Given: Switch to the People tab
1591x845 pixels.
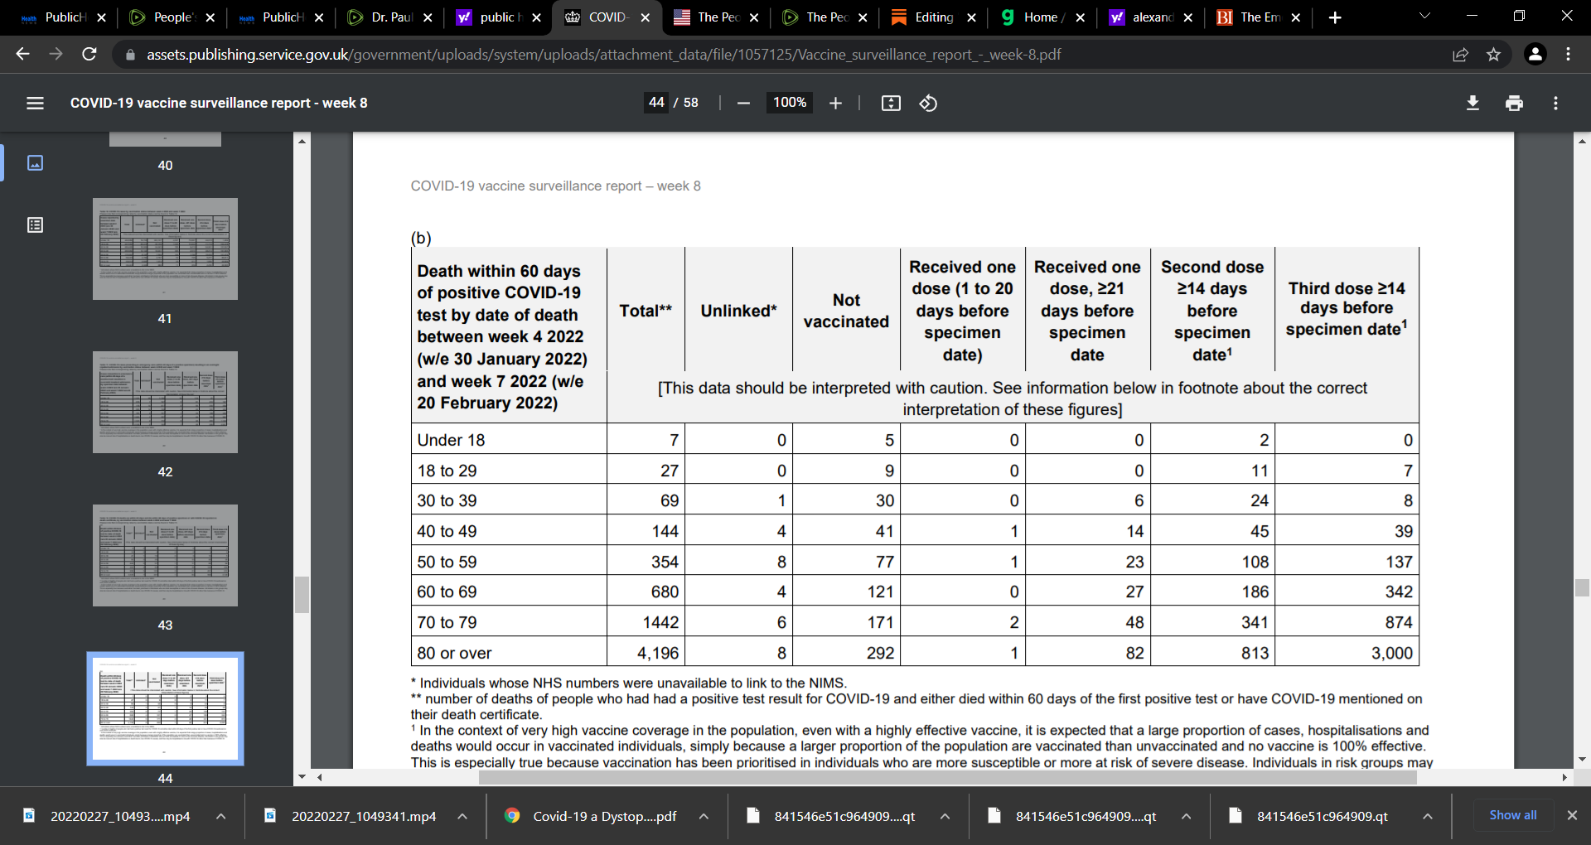Looking at the screenshot, I should click(172, 17).
